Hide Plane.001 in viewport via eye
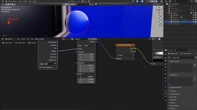This screenshot has height=110, width=197. point(193,20)
